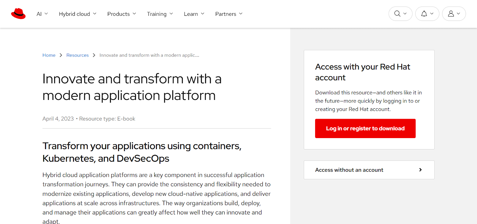Click the Transform your applications subheading
Image resolution: width=477 pixels, height=224 pixels.
(142, 152)
